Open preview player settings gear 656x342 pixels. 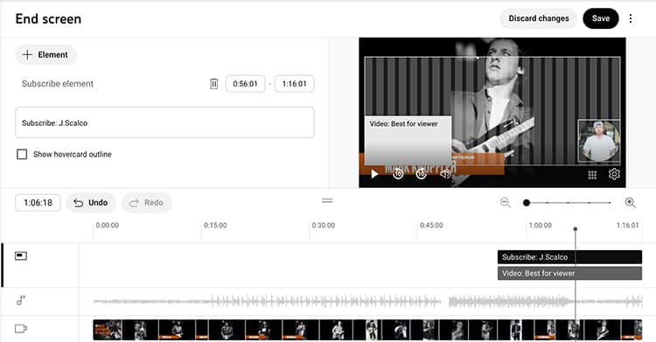tap(614, 174)
